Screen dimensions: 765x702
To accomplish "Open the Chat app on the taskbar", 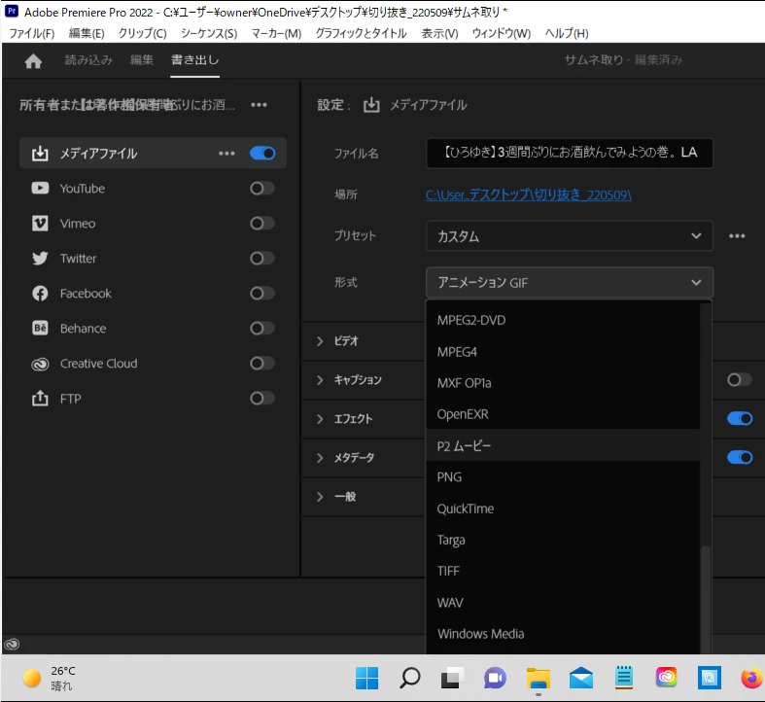I will click(x=495, y=678).
